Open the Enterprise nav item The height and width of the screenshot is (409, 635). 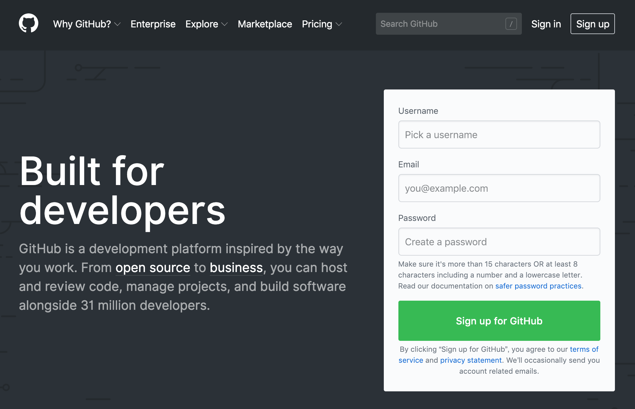pos(153,24)
